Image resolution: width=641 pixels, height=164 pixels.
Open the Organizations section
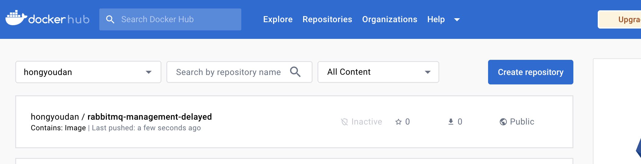pyautogui.click(x=390, y=19)
